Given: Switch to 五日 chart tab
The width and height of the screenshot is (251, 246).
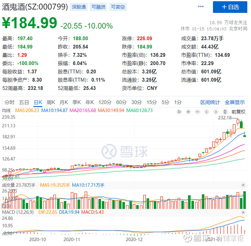Looking at the screenshot, I should 24,102.
